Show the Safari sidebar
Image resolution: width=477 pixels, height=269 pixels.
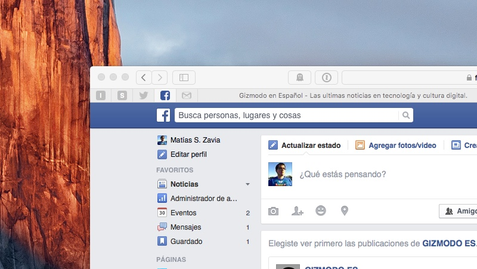pos(184,78)
